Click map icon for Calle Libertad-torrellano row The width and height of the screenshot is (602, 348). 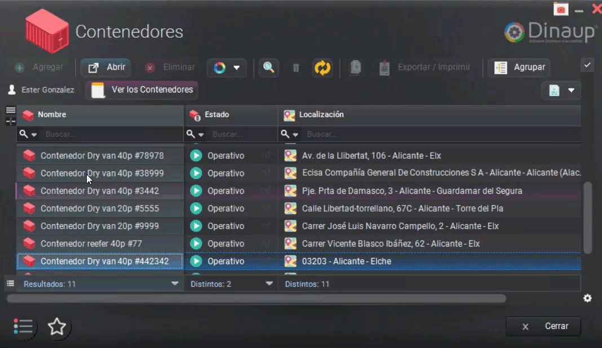[290, 208]
